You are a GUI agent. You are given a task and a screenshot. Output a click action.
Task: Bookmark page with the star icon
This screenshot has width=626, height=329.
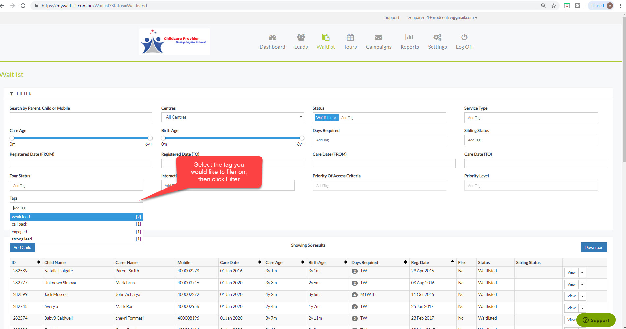554,6
